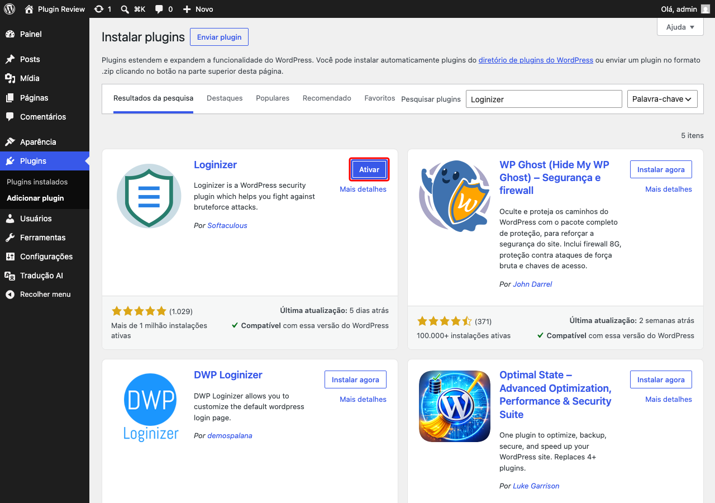Install DWP Loginizer with Instalar agora
This screenshot has width=715, height=503.
tap(355, 379)
